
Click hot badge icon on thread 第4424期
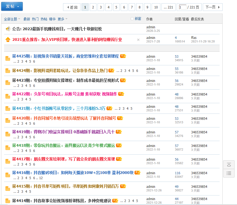(111, 71)
